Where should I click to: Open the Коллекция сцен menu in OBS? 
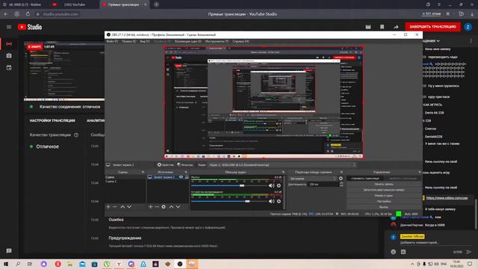click(188, 41)
